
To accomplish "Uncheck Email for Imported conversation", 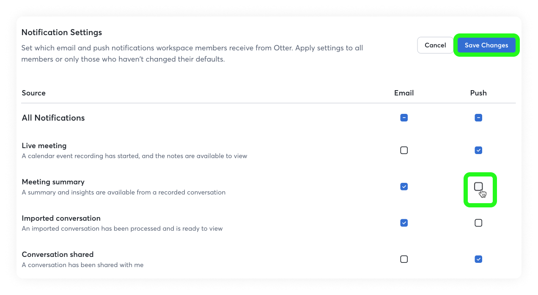I will click(404, 223).
